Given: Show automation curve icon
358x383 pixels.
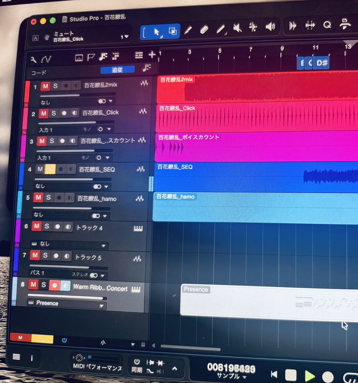Looking at the screenshot, I should tap(46, 59).
